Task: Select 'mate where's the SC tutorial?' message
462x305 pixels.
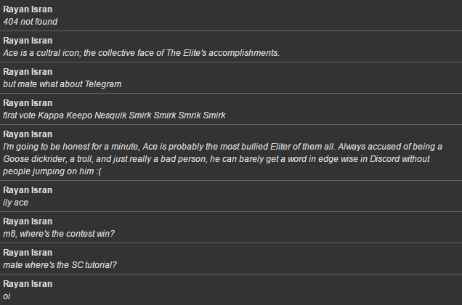Action: 60,265
